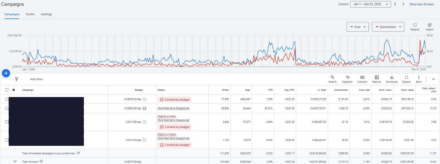The width and height of the screenshot is (440, 164).
Task: Sort by the Cost / conv. column header
Action: click(x=385, y=90)
